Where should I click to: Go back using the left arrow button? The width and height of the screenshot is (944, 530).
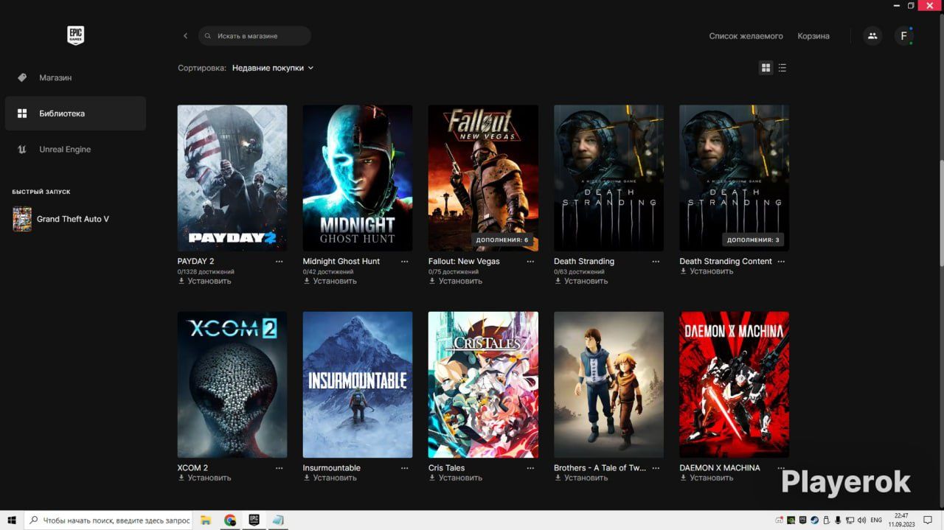tap(185, 36)
